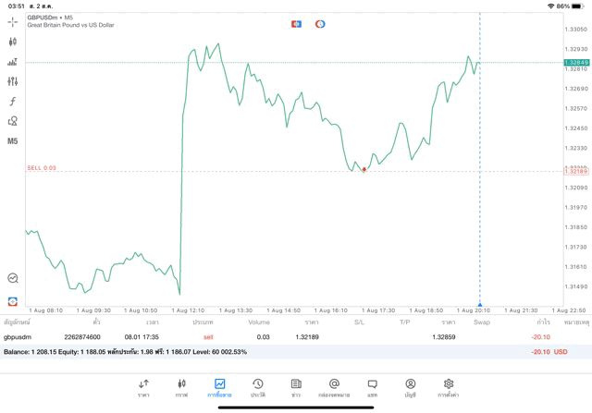Open the settings (การตั้งค่า) gear tab
This screenshot has height=413, width=592.
coord(449,387)
